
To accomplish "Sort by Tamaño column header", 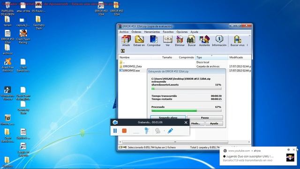I will pyautogui.click(x=167, y=57).
